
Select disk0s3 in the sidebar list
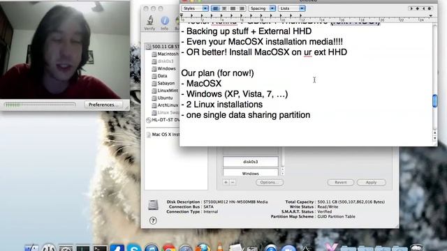(163, 61)
